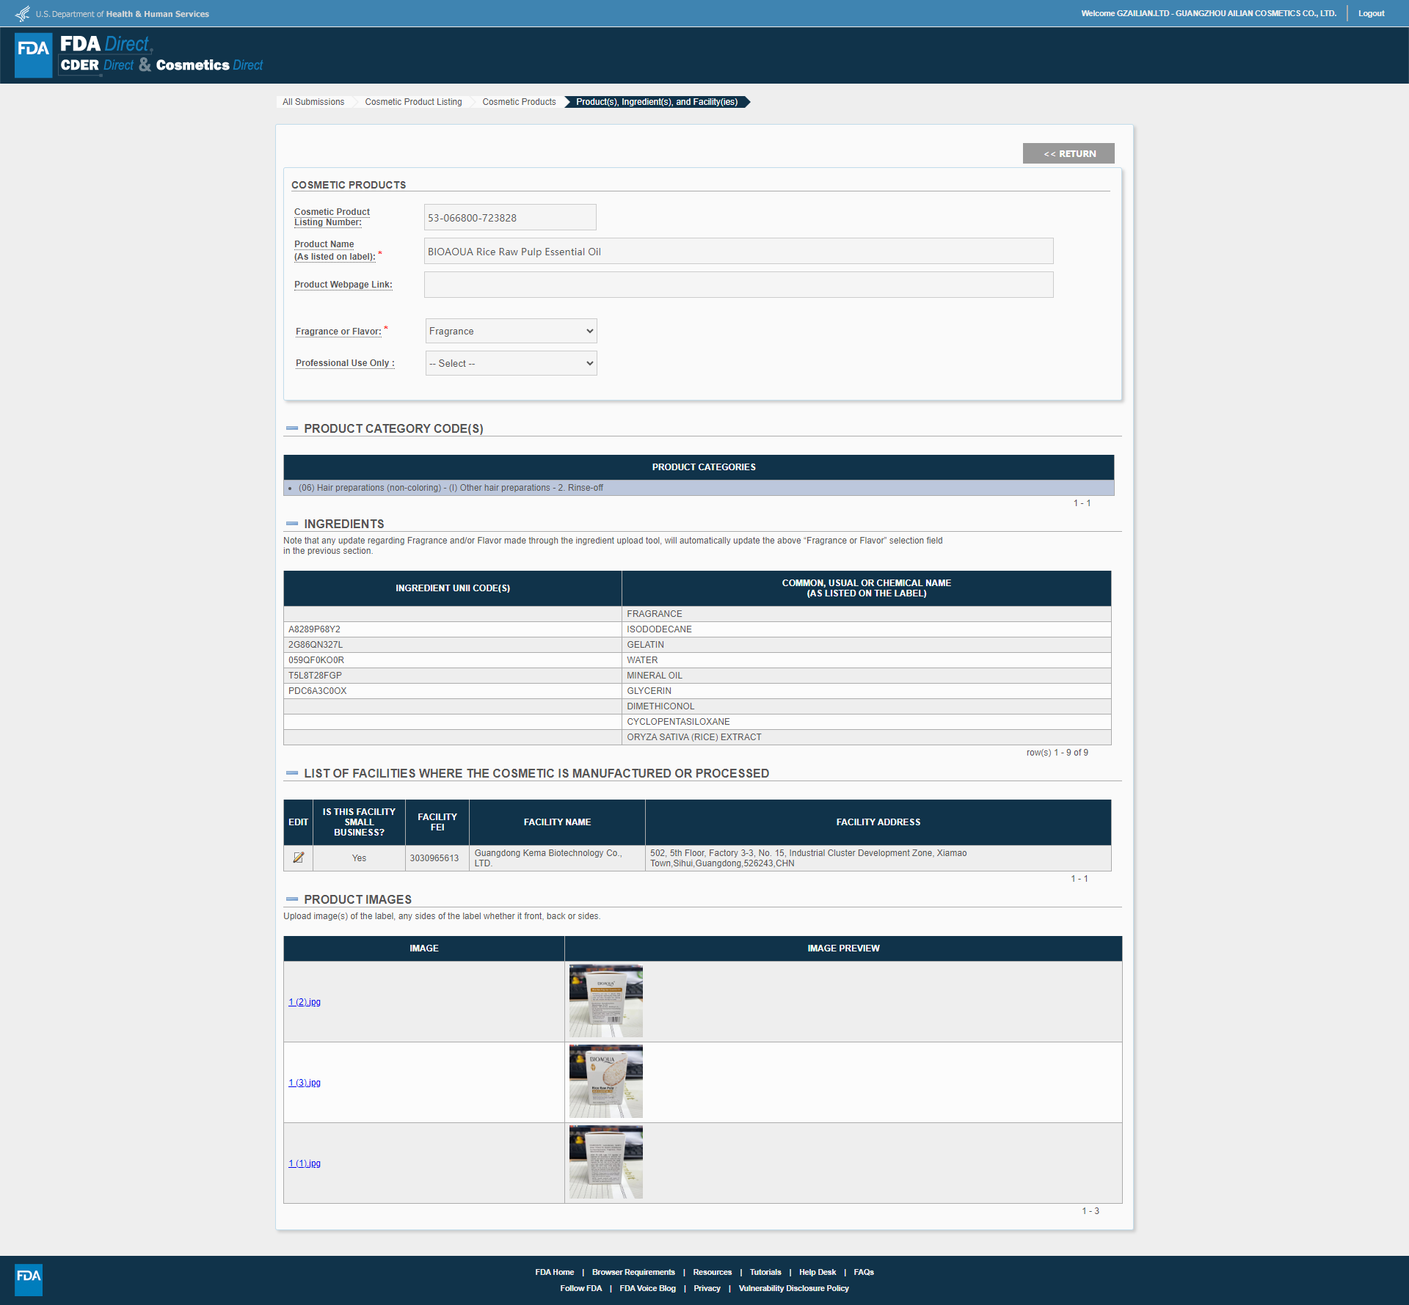Click the FDA logo in footer
The image size is (1409, 1305).
(29, 1279)
